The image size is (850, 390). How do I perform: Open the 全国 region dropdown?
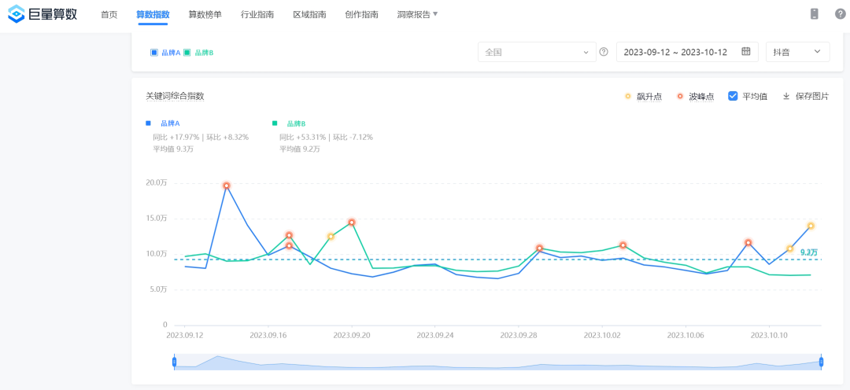537,52
